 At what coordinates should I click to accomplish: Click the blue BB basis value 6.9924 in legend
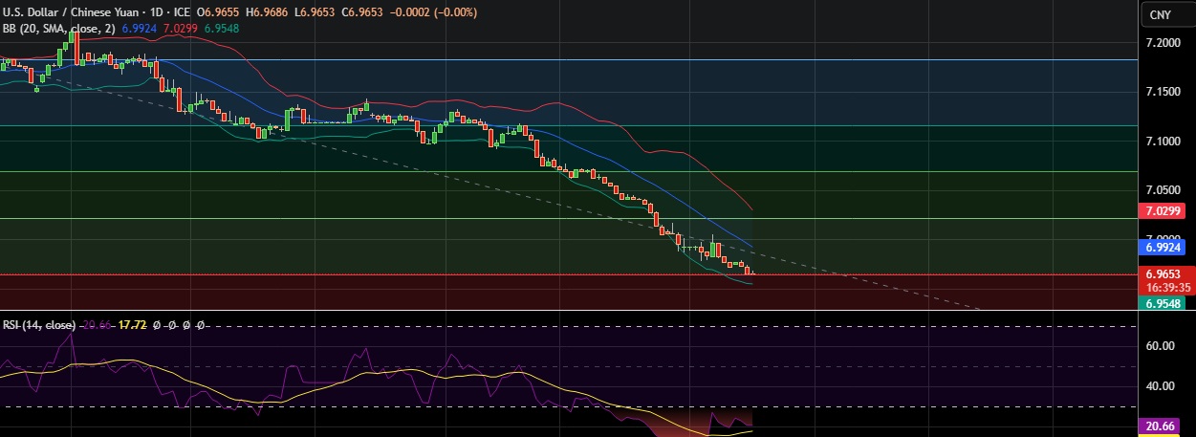[x=141, y=29]
